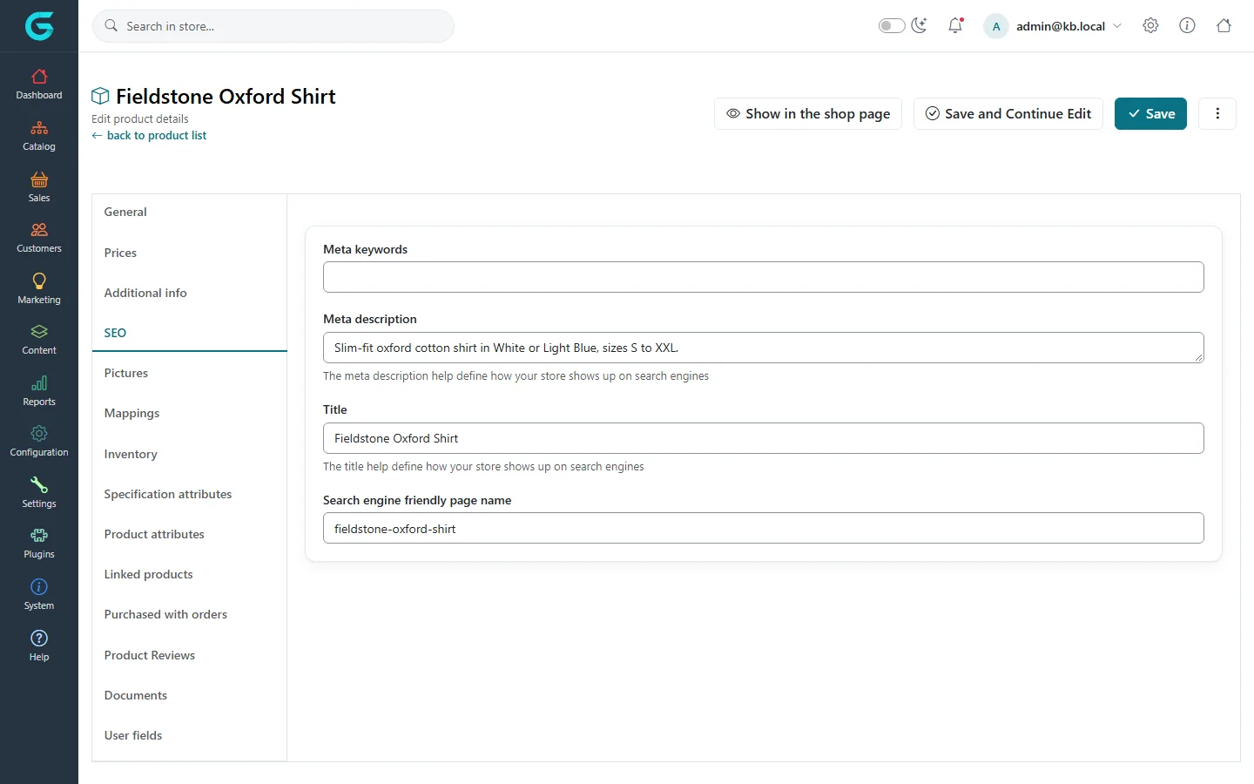
Task: Open the Dashboard sidebar icon
Action: click(x=39, y=77)
